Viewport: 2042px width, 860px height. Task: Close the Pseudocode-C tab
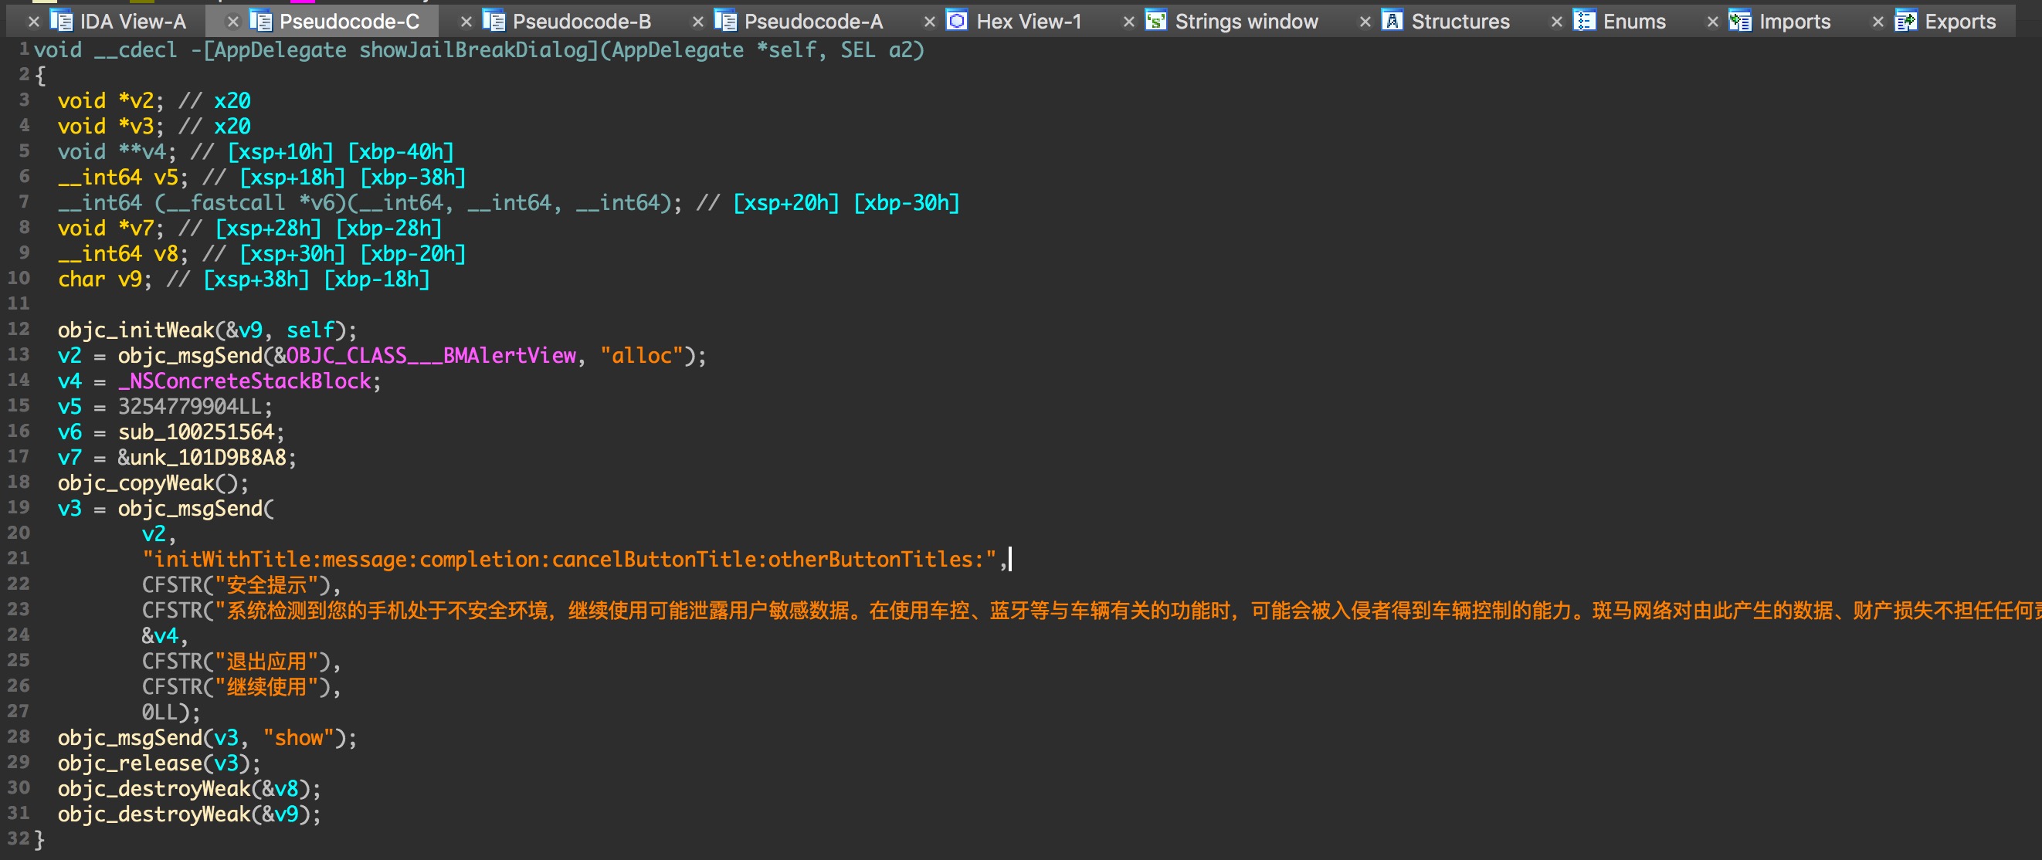click(232, 22)
